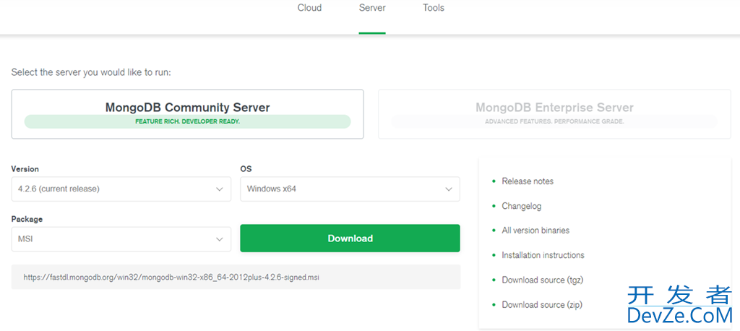740x331 pixels.
Task: Click Download source (tgz) link
Action: point(542,280)
